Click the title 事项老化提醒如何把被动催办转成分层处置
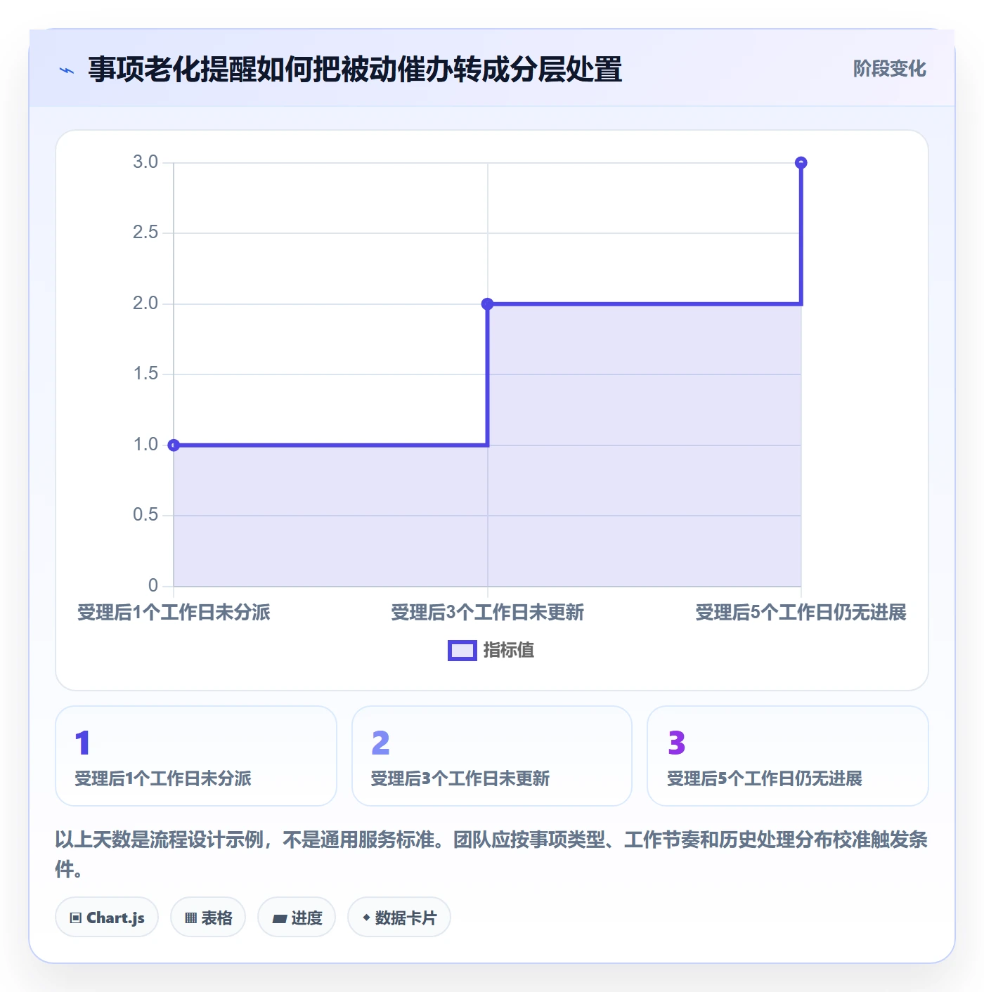984x992 pixels. coord(355,70)
